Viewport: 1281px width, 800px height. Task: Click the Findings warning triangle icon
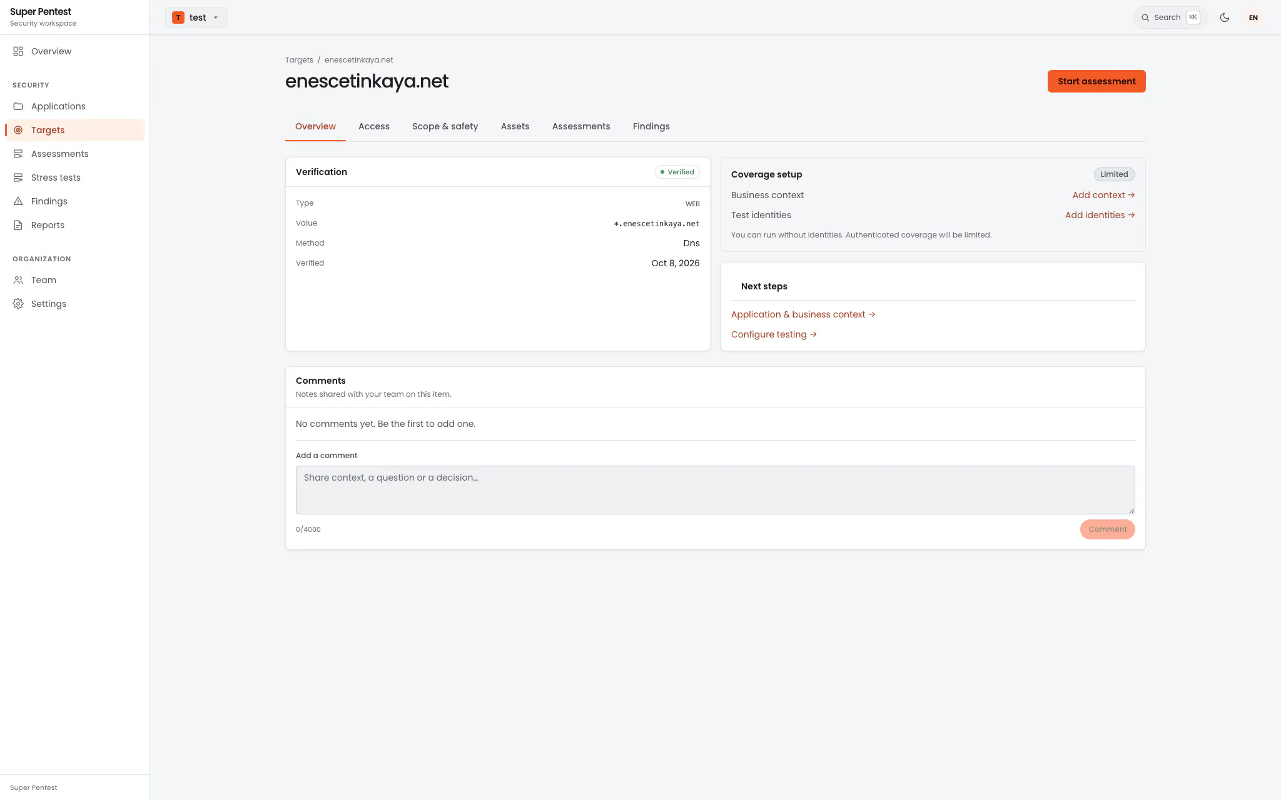tap(18, 201)
